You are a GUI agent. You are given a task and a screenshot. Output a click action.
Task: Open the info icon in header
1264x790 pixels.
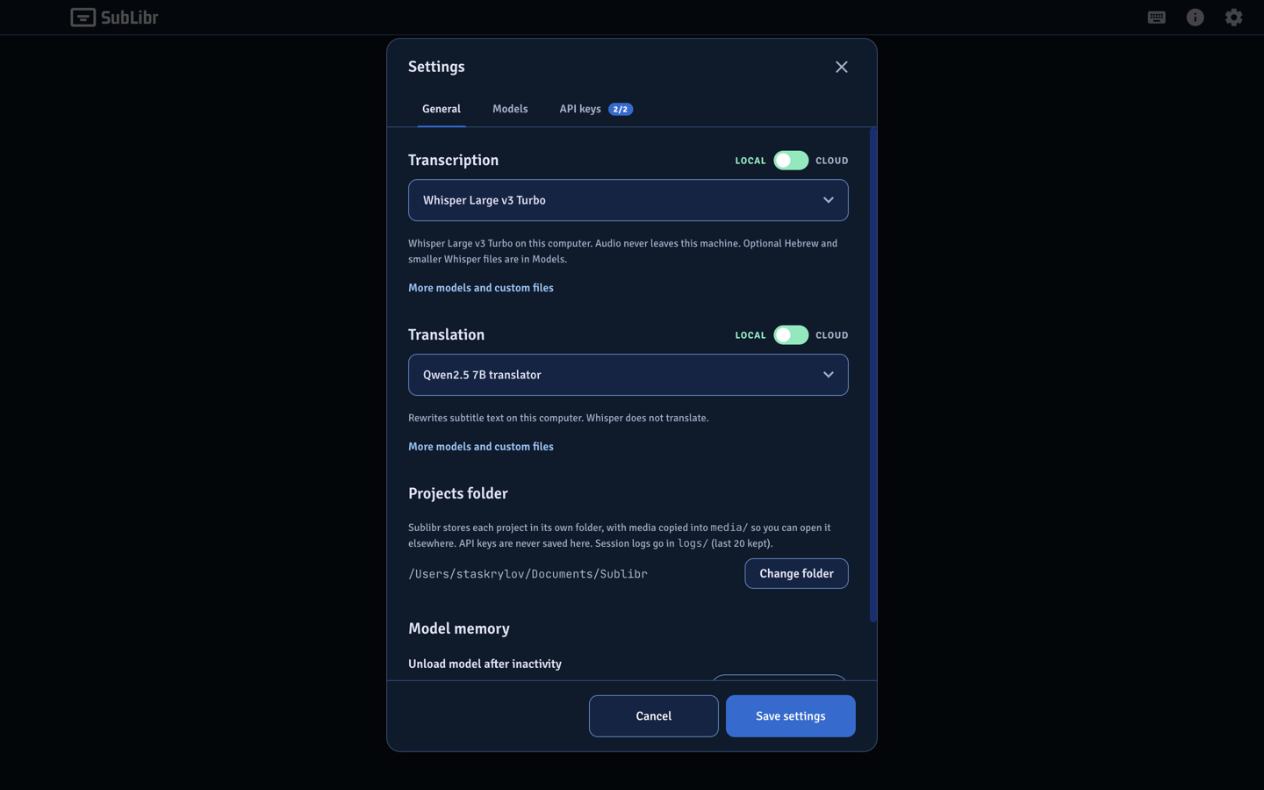pos(1195,18)
